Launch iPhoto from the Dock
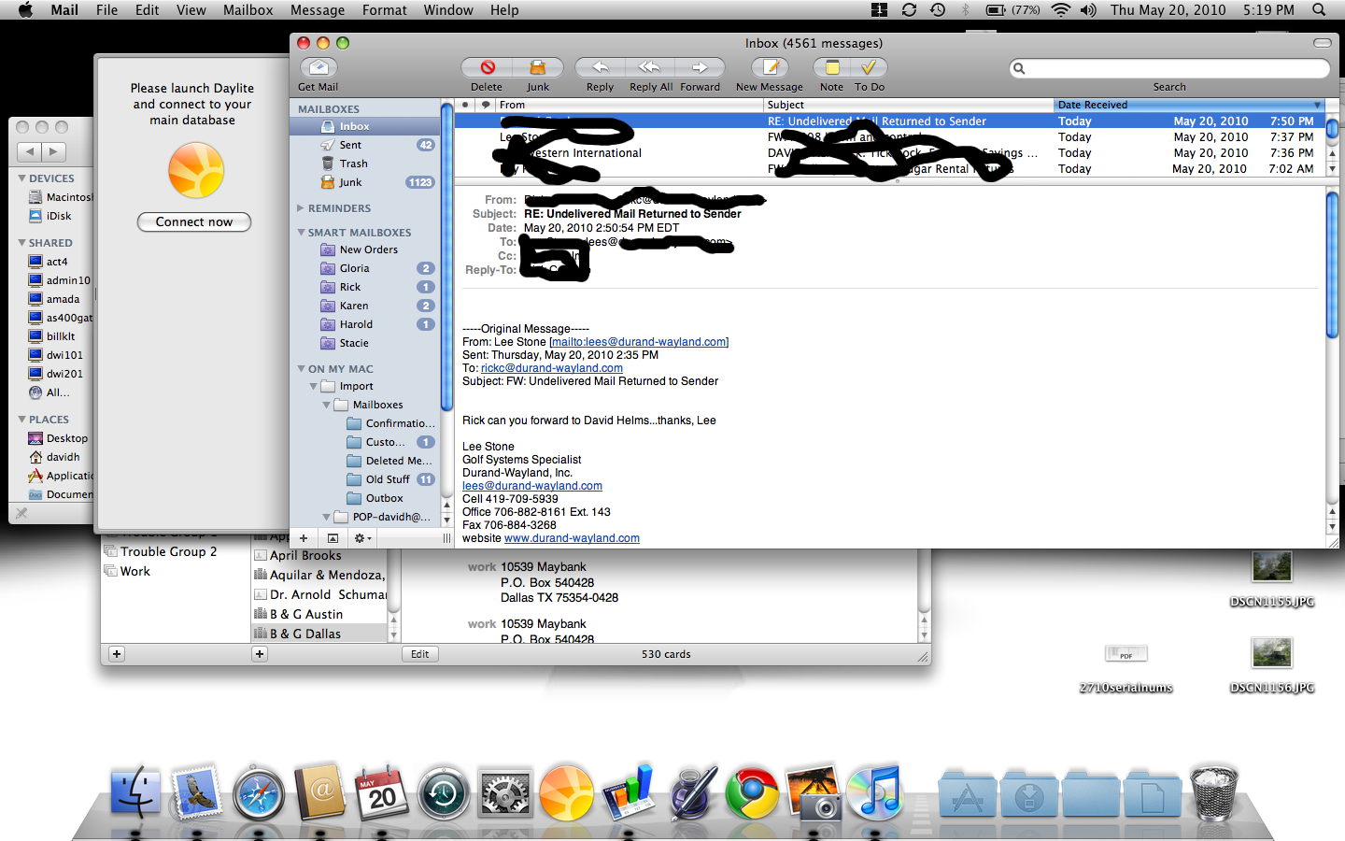The width and height of the screenshot is (1345, 841). [x=814, y=792]
